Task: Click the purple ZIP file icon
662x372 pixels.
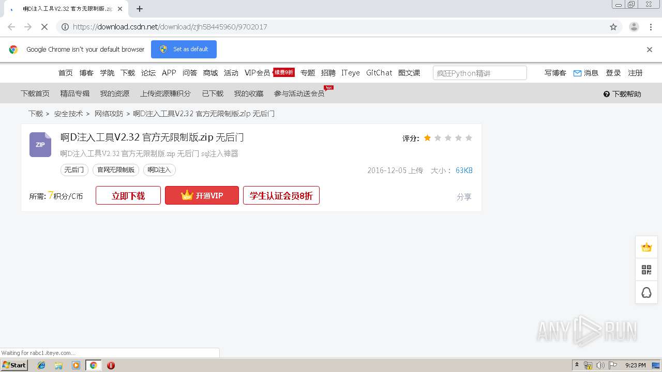Action: (40, 145)
